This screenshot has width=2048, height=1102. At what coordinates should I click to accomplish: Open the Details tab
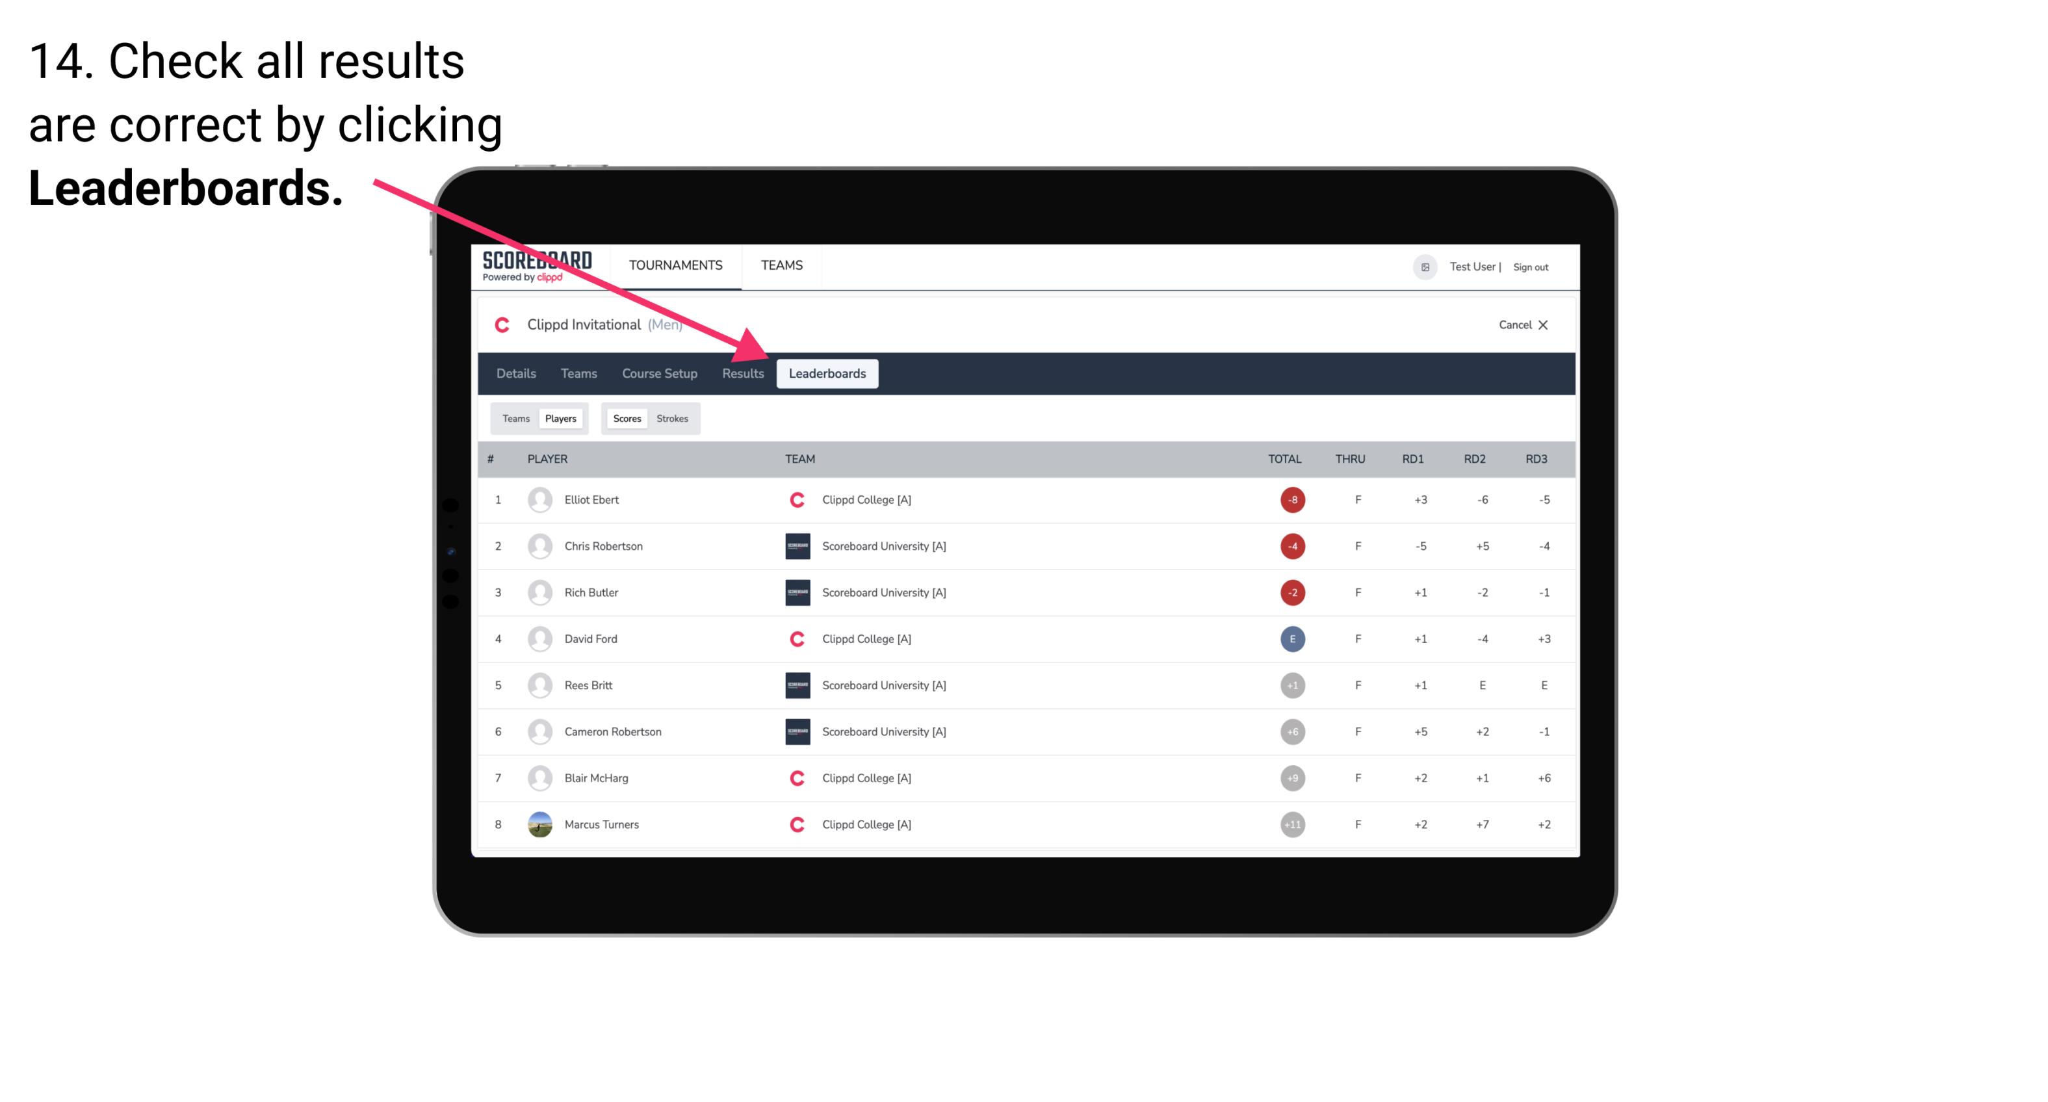[x=515, y=373]
